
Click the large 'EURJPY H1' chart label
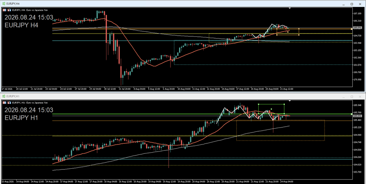[21, 118]
